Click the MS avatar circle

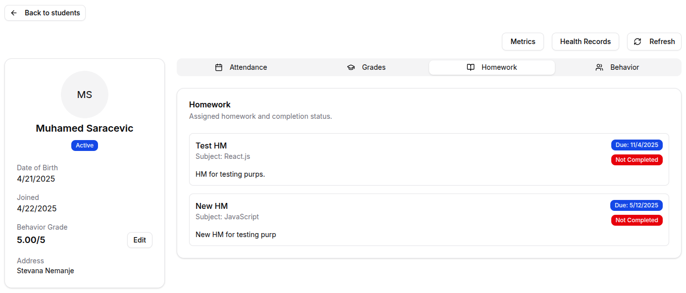click(85, 95)
